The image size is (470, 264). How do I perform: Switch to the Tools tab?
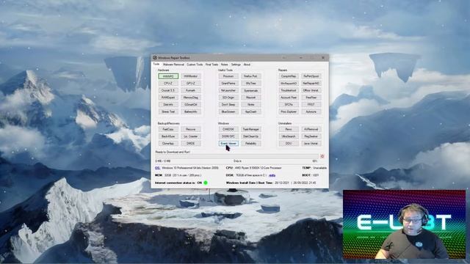(156, 64)
